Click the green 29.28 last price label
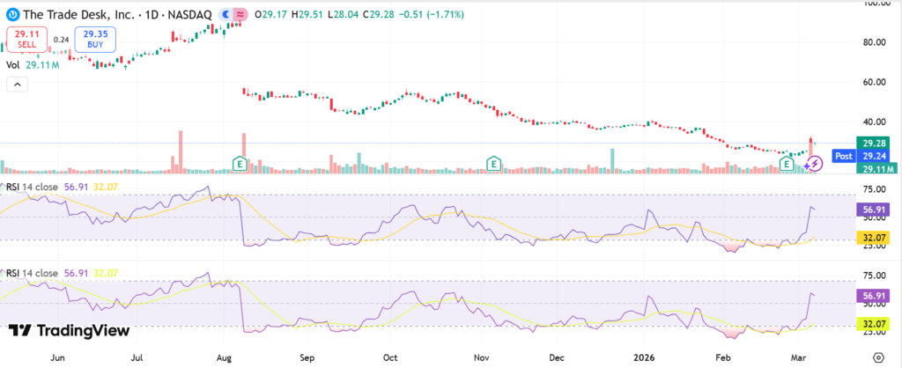Viewport: 902px width, 368px height. click(x=877, y=143)
